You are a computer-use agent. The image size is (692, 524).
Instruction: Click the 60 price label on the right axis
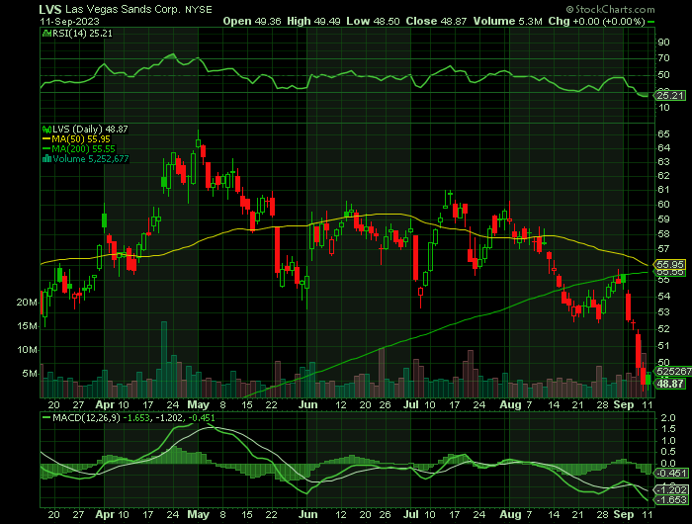(x=663, y=205)
